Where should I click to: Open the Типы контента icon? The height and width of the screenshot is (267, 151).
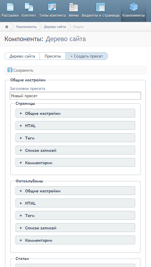pyautogui.click(x=52, y=7)
